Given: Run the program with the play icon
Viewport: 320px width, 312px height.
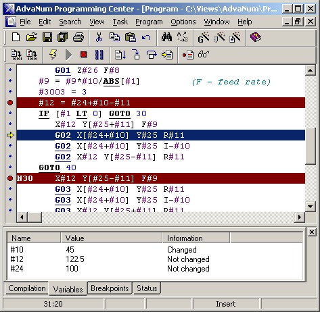Looking at the screenshot, I should (68, 55).
